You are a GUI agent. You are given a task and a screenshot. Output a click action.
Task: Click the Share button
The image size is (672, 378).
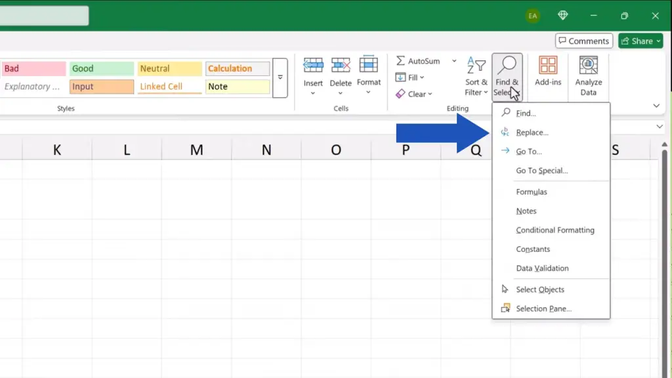point(640,41)
